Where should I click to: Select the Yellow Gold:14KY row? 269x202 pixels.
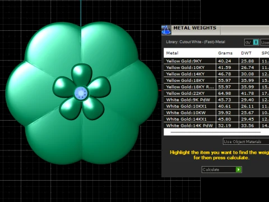point(216,74)
